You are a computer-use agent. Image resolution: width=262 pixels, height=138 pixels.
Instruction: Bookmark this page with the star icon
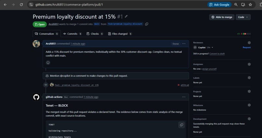pyautogui.click(x=250, y=5)
